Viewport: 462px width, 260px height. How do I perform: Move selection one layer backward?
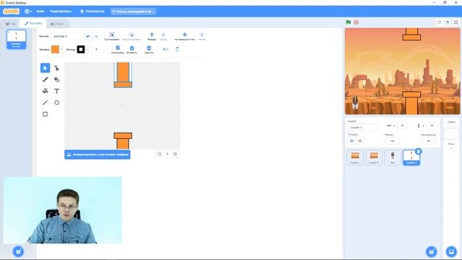(163, 36)
